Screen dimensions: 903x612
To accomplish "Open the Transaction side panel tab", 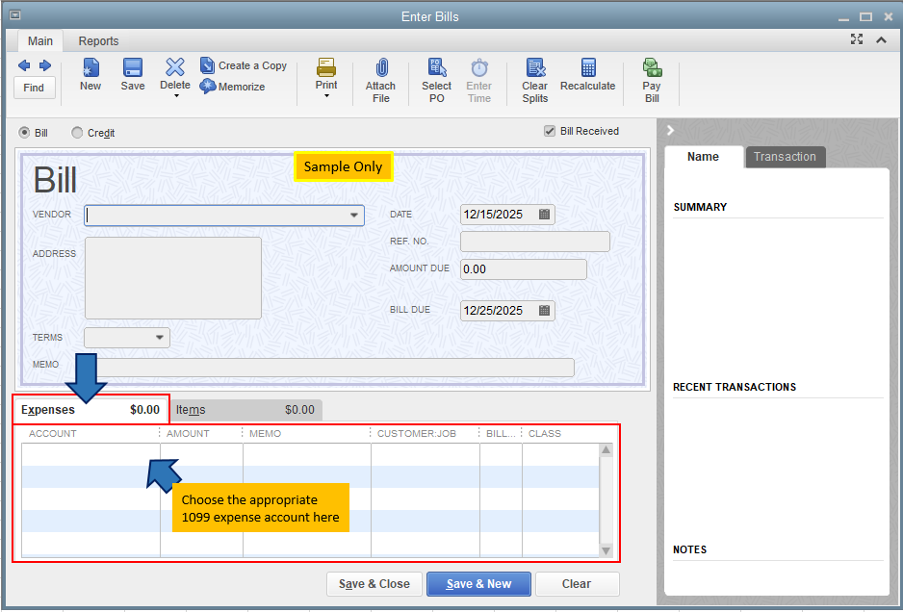I will pos(785,157).
